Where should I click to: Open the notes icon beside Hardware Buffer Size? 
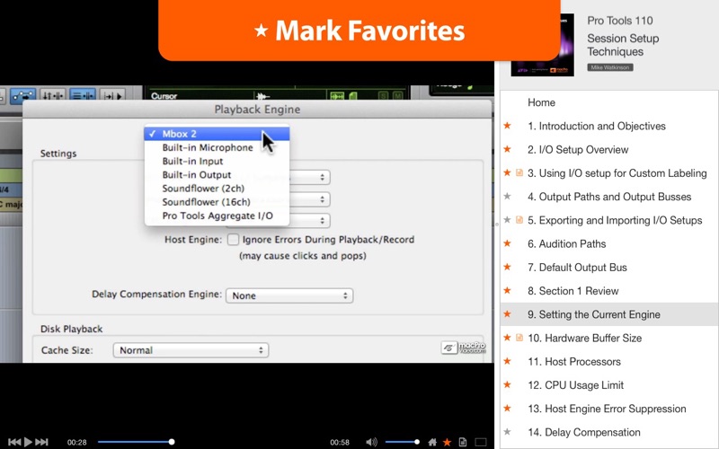519,338
